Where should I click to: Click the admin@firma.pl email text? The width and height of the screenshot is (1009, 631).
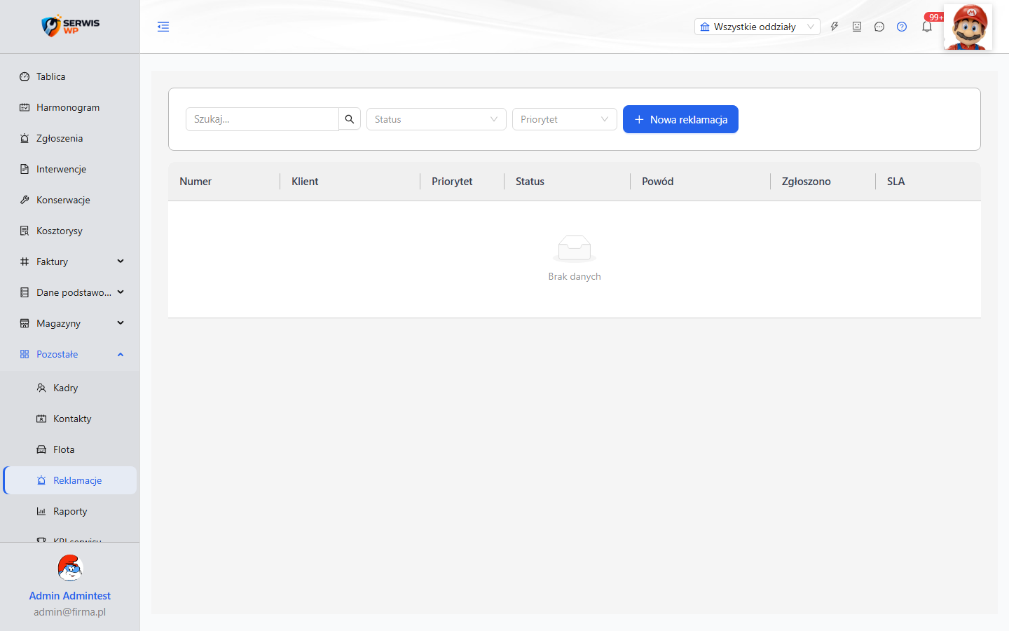point(70,611)
